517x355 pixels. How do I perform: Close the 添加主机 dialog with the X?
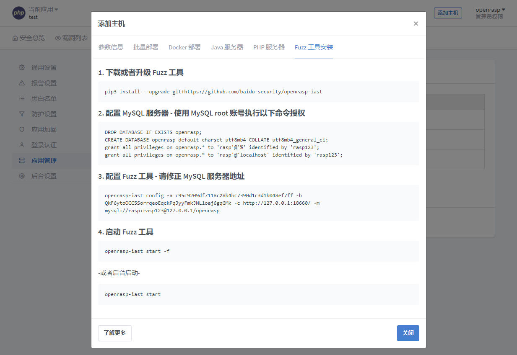tap(416, 23)
